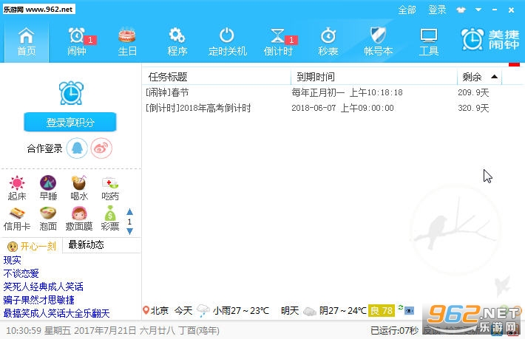Add the 彩票 lottery reminder

[110, 219]
